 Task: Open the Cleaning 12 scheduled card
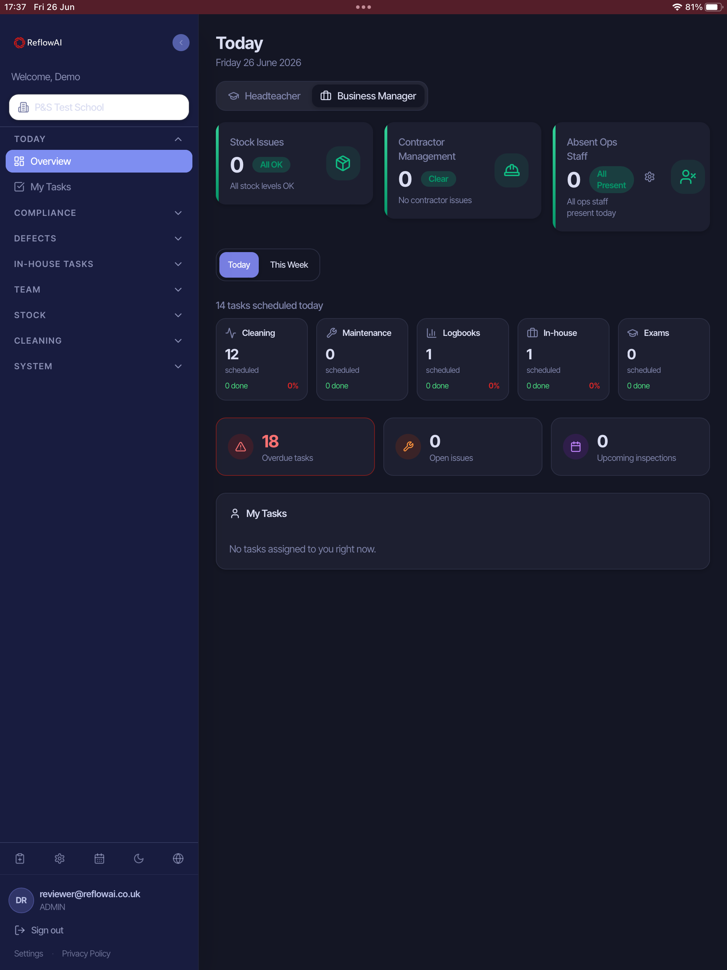(262, 359)
